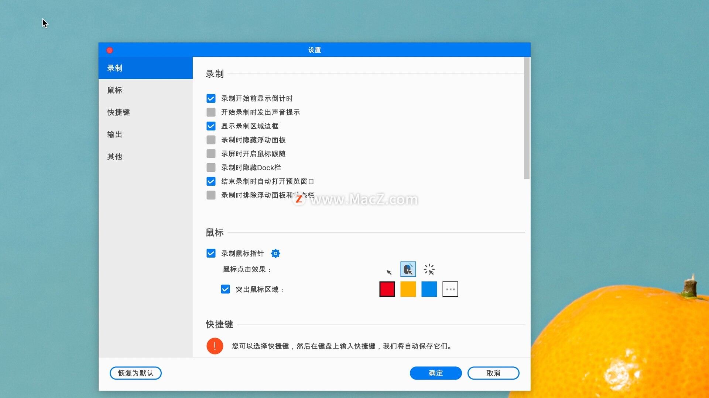Viewport: 709px width, 398px height.
Task: Open mouse pointer settings gear icon
Action: 275,254
